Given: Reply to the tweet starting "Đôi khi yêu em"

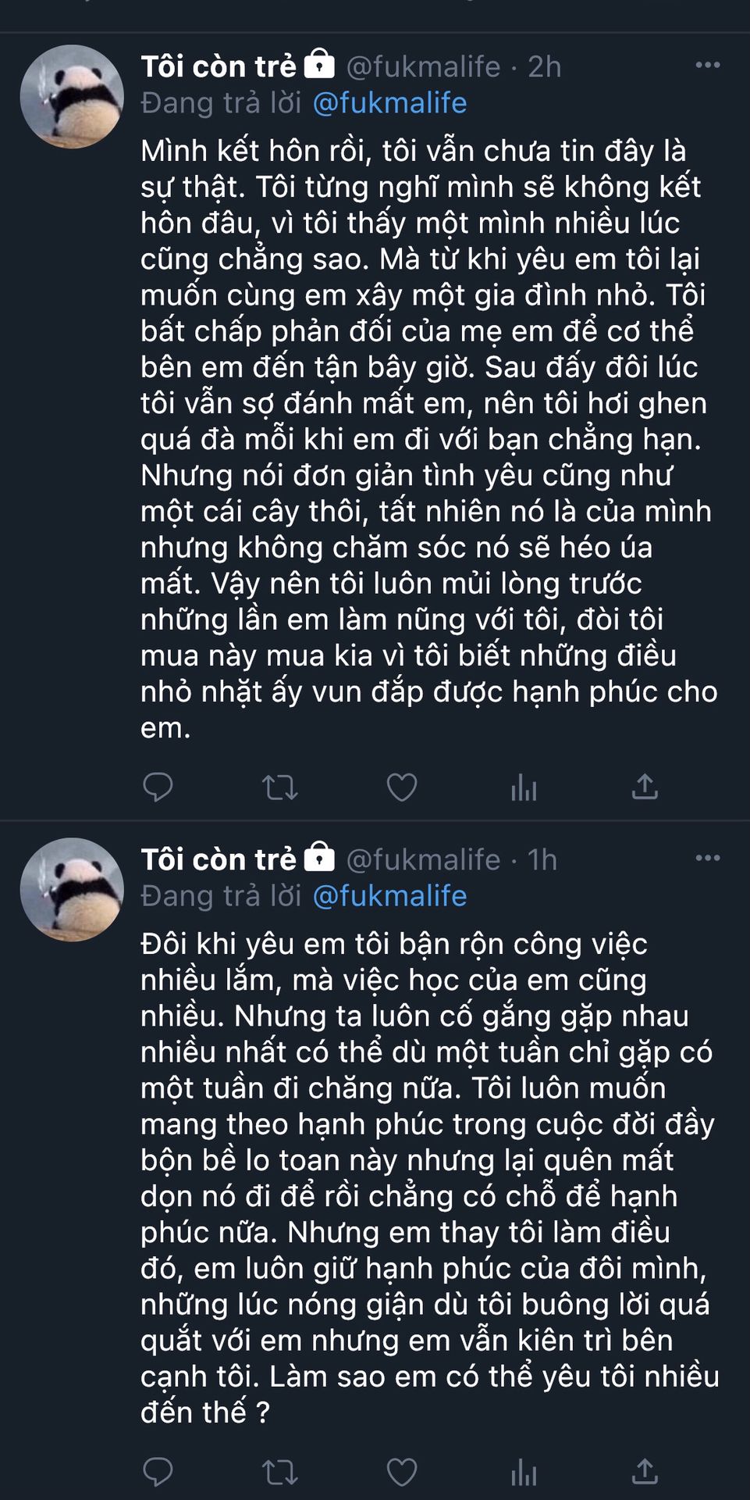Looking at the screenshot, I should point(158,1472).
